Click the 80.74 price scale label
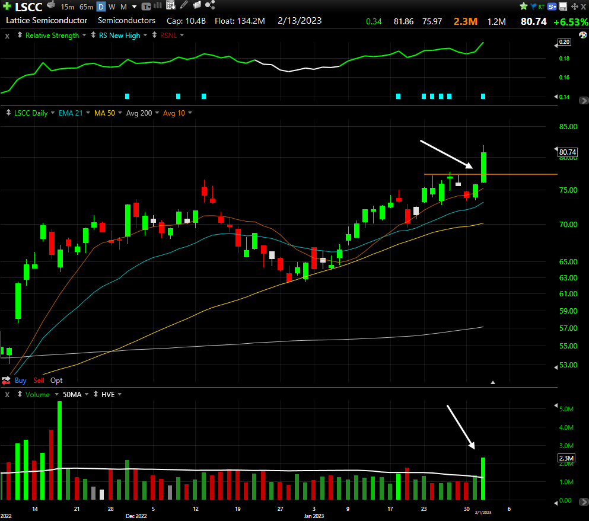This screenshot has width=589, height=521. click(x=567, y=152)
